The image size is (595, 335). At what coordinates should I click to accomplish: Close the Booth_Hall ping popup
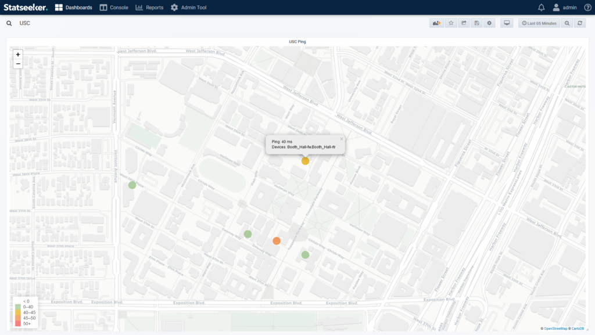[342, 139]
